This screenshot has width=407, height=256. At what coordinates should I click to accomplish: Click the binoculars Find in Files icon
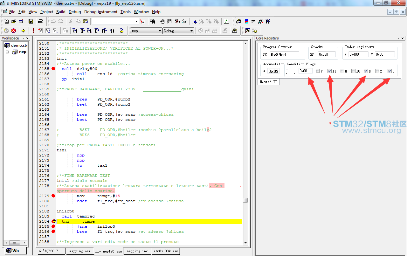point(153,21)
